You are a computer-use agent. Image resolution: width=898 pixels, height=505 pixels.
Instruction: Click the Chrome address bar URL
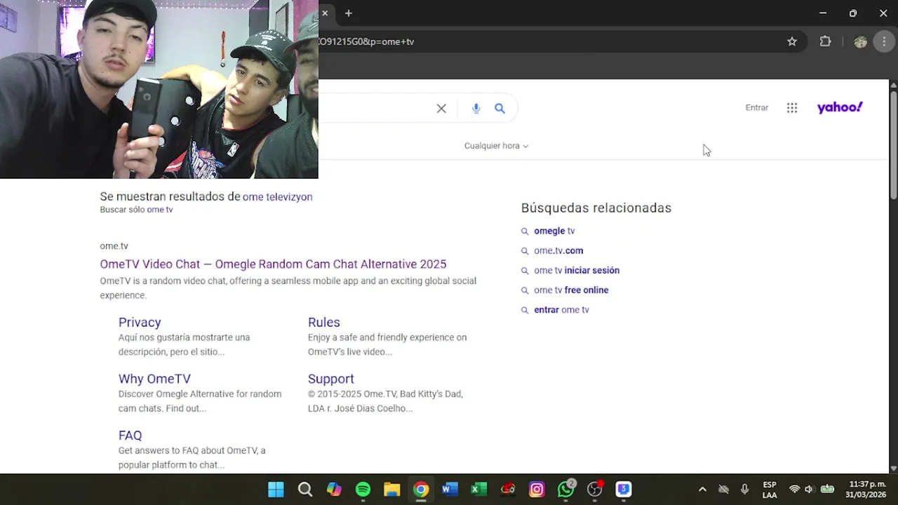point(366,41)
